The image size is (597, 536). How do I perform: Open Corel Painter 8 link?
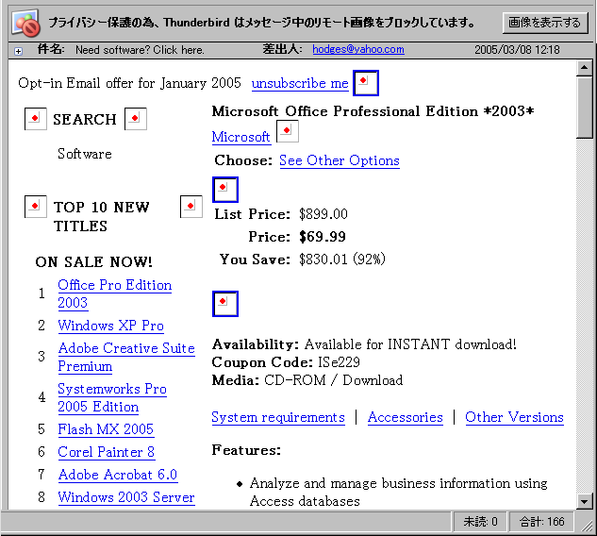pyautogui.click(x=107, y=452)
